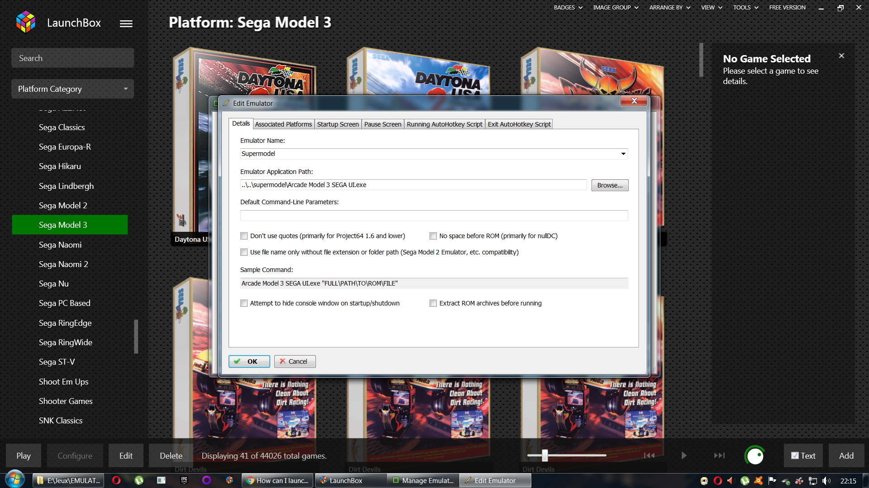Check 'Extract ROM archives before running'
Viewport: 869px width, 488px height.
coord(433,303)
